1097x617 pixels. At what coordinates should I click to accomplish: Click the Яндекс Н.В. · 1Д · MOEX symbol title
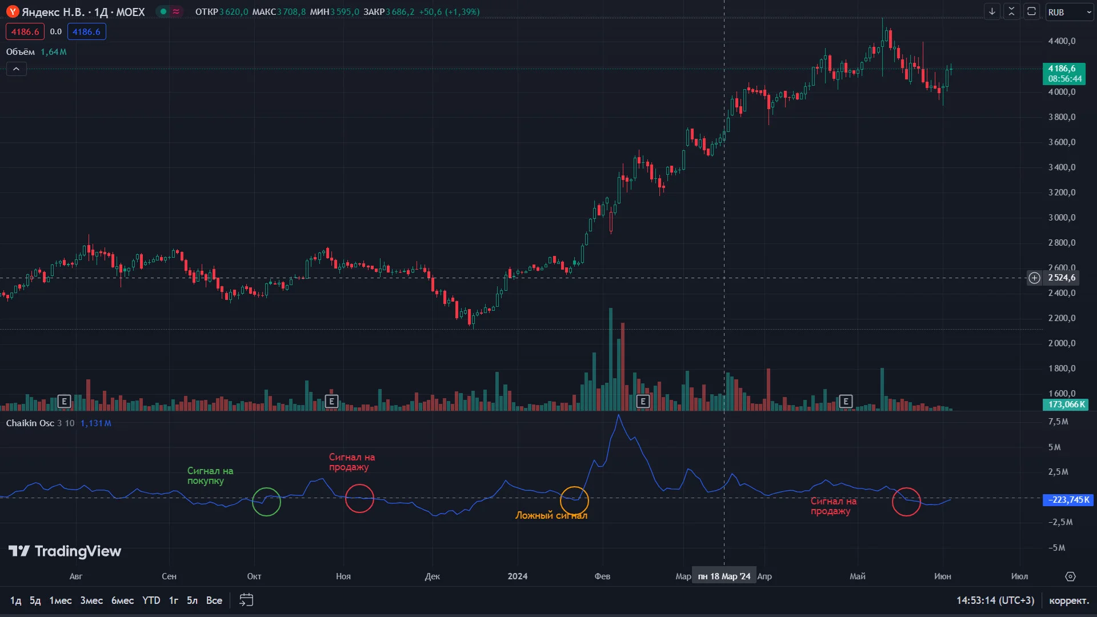tap(83, 12)
